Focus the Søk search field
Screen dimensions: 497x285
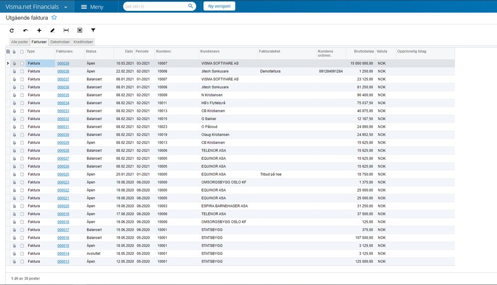coord(155,6)
